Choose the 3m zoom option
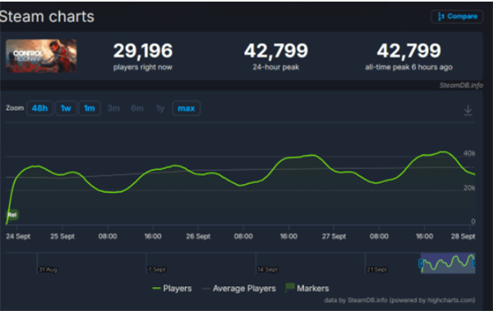This screenshot has height=311, width=493. pos(113,108)
